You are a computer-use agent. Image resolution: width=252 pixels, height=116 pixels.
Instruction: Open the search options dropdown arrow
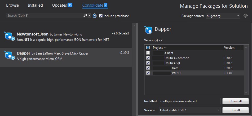click(x=89, y=16)
